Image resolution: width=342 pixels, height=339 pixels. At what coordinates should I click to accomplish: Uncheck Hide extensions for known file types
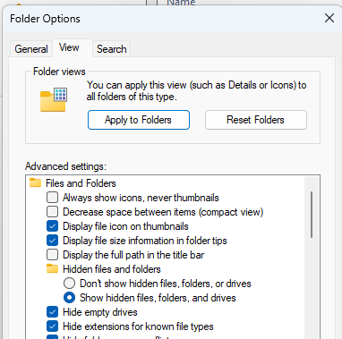click(x=52, y=326)
